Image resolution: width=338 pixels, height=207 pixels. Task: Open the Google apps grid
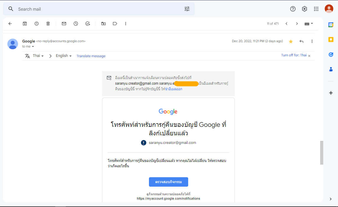coord(316,9)
